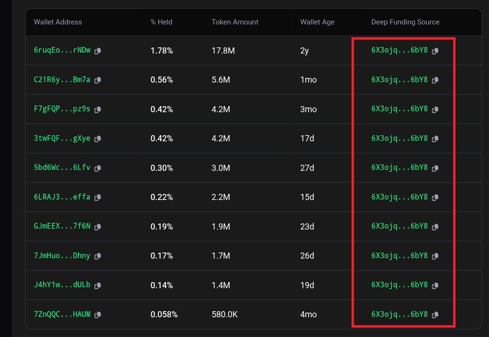Copy wallet address 5bd6Wc...6Lfv
Viewport: 489px width, 337px height.
(x=98, y=168)
